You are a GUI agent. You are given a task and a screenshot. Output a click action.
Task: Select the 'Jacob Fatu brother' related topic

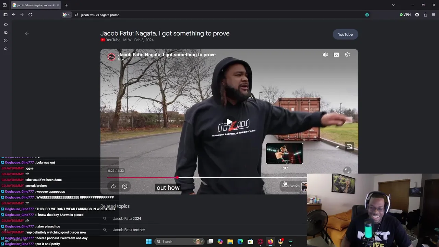click(x=129, y=230)
